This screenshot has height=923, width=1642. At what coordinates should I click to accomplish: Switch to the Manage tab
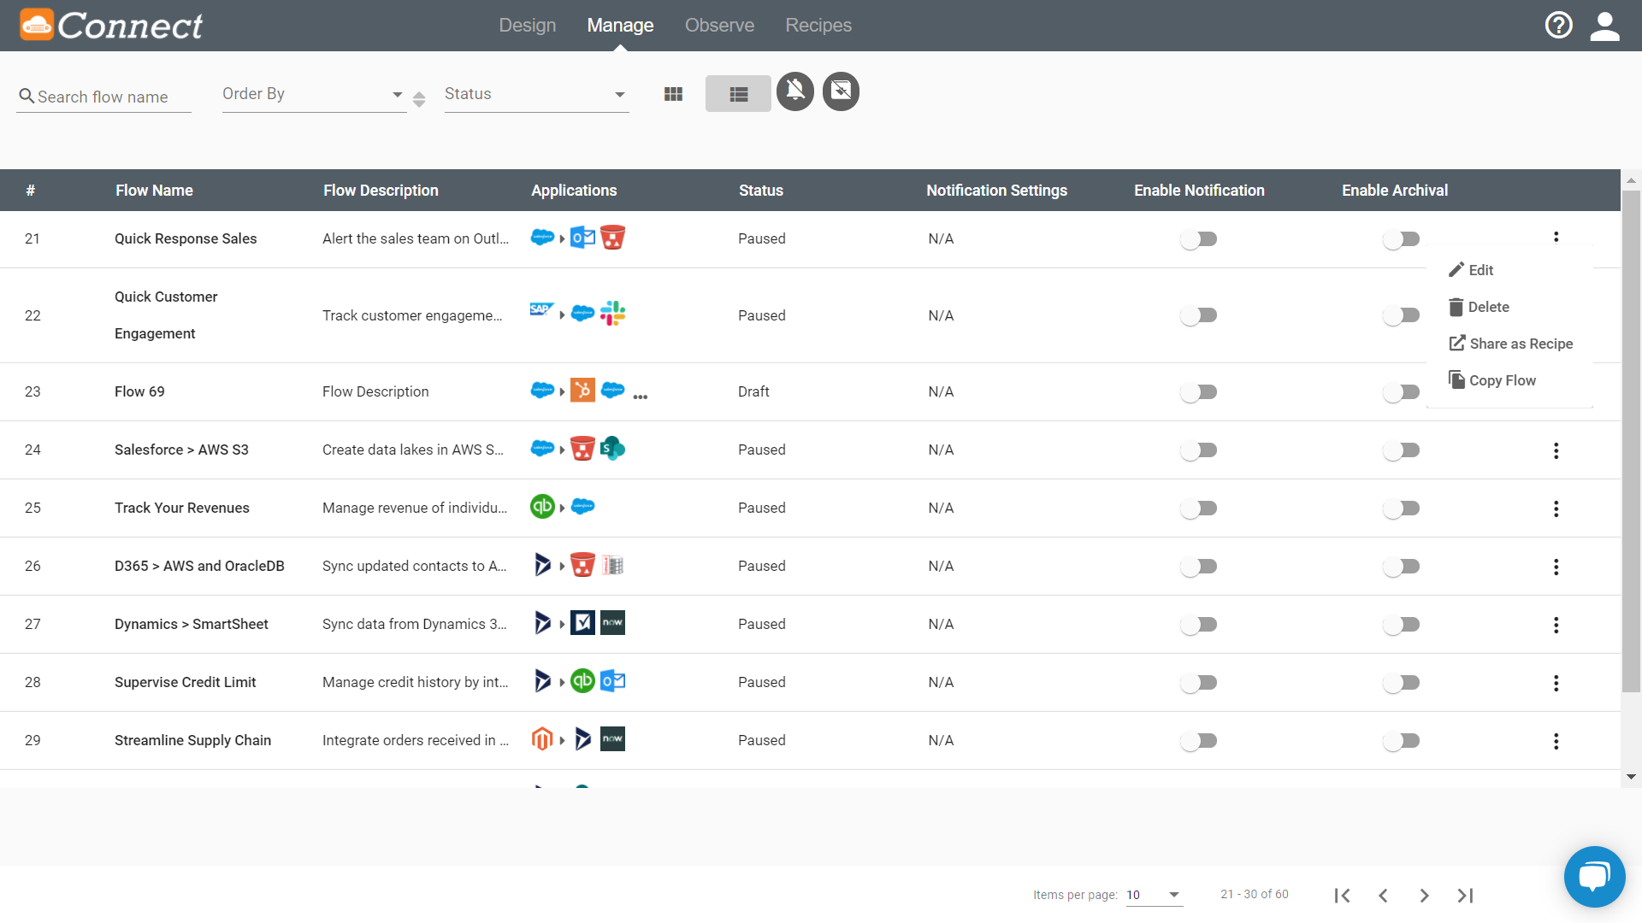tap(620, 26)
